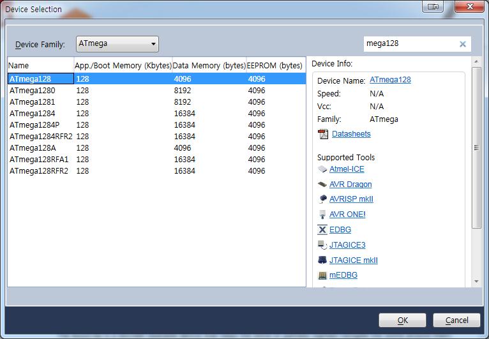
Task: Select the ATmega128RFR2 device
Action: [39, 171]
